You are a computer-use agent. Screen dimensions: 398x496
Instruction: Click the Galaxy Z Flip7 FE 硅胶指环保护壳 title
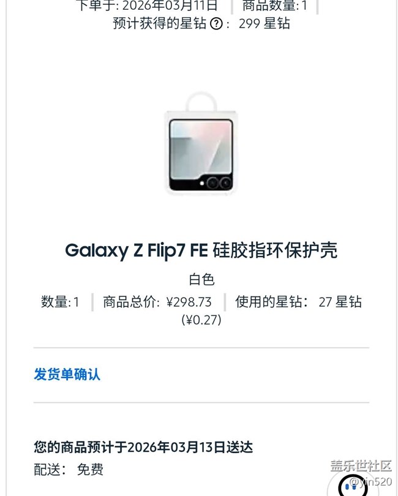point(201,250)
